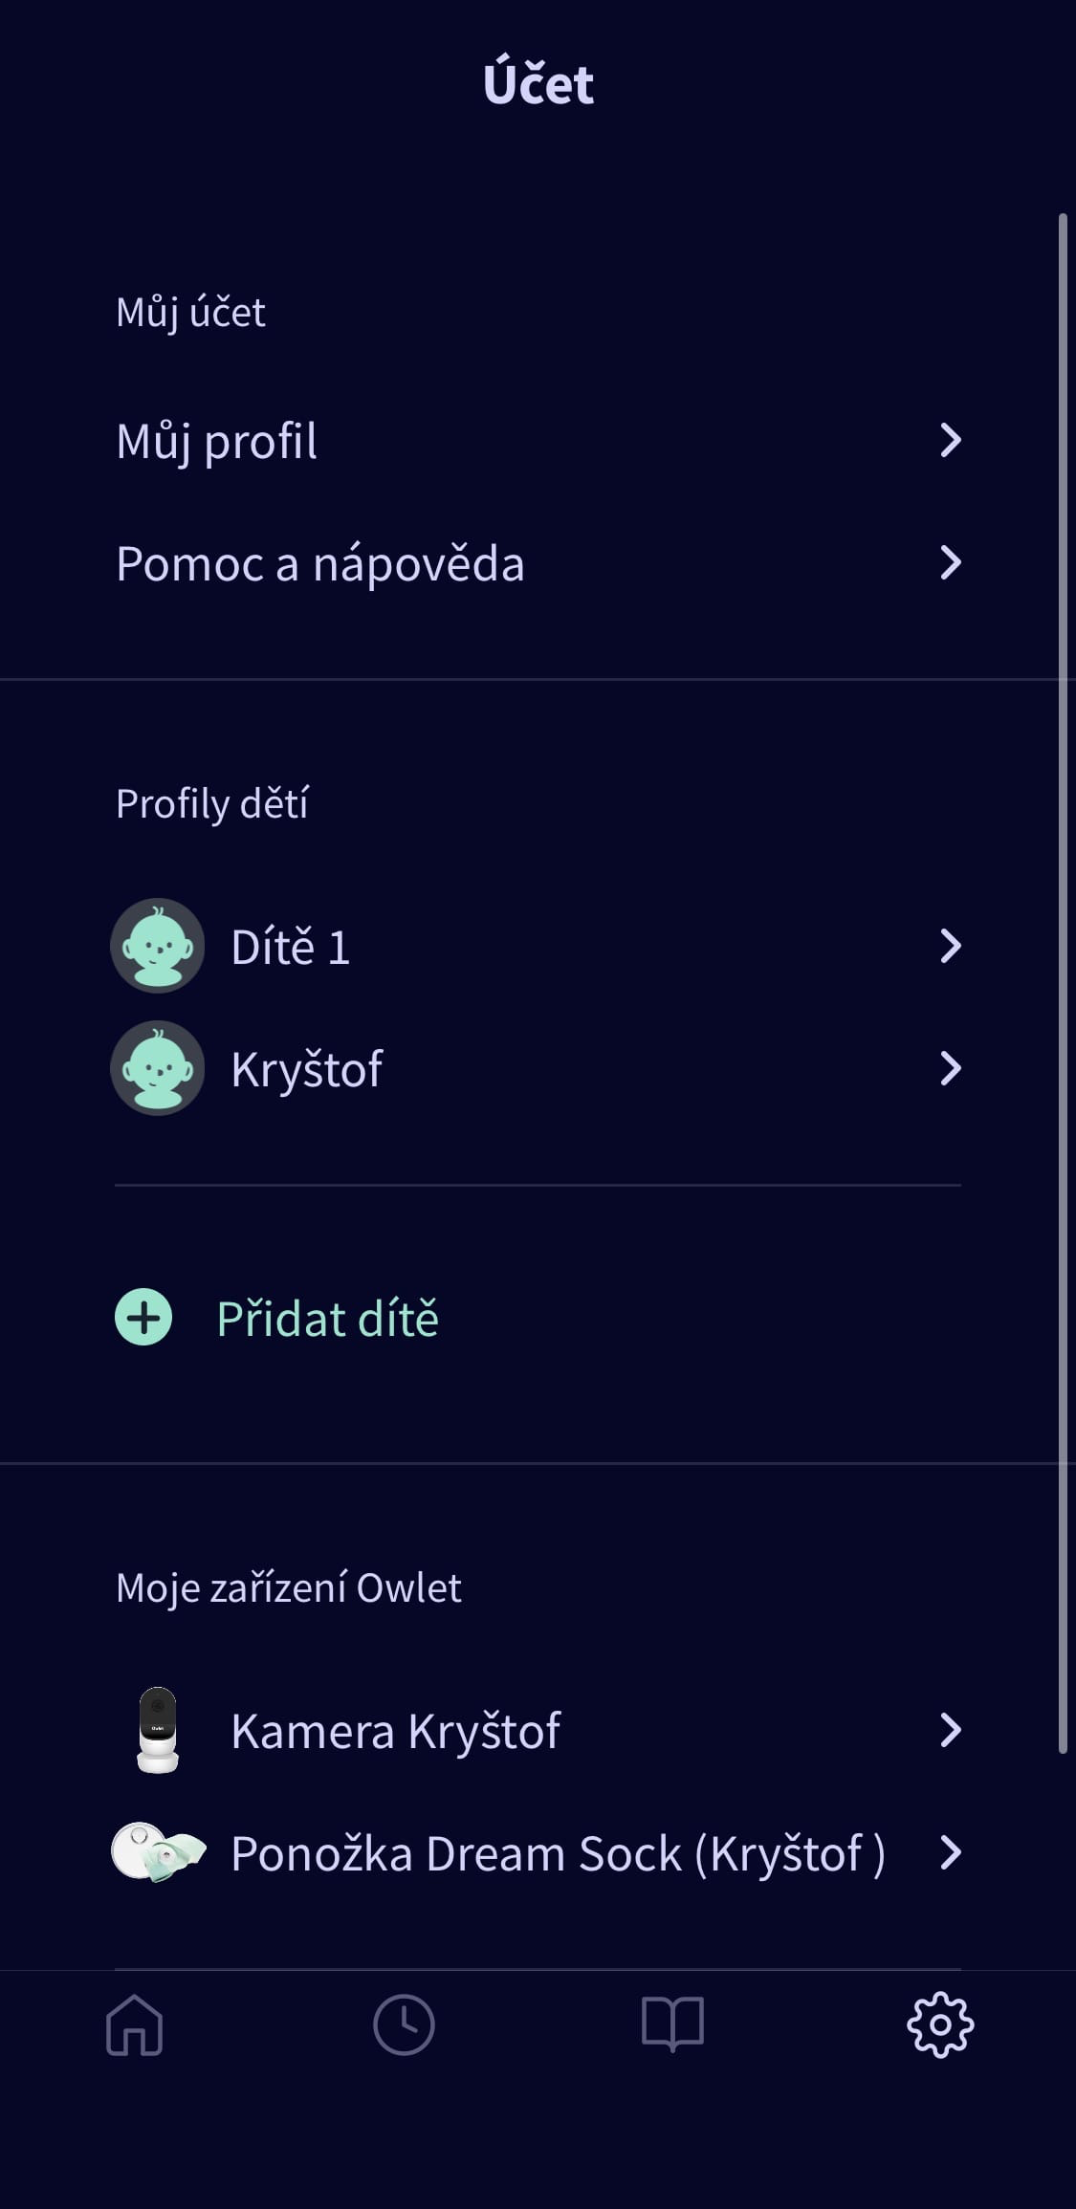1076x2209 pixels.
Task: Open the Můj profil menu entry
Action: (216, 441)
